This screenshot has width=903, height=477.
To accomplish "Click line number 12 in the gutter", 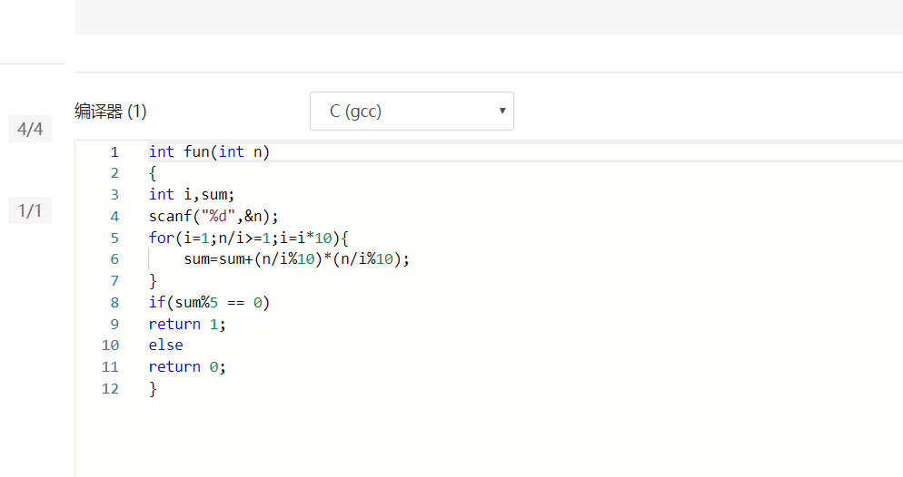I will click(x=111, y=388).
